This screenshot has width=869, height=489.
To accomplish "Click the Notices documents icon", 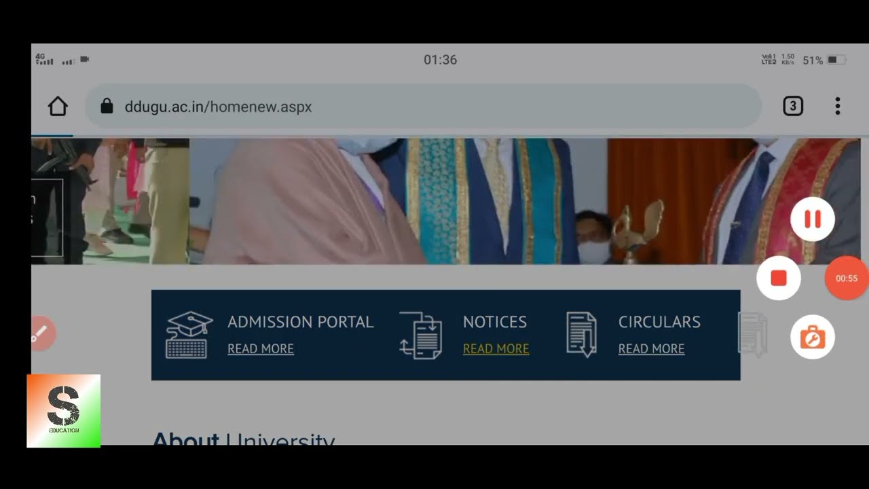I will [x=421, y=335].
